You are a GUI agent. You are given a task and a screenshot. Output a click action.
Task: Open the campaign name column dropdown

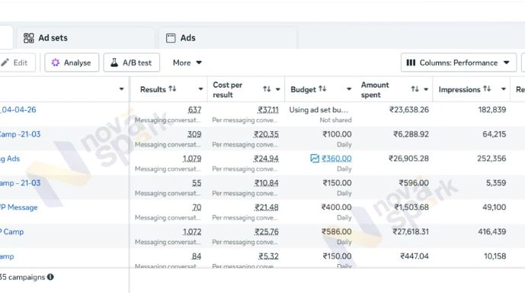pyautogui.click(x=122, y=89)
